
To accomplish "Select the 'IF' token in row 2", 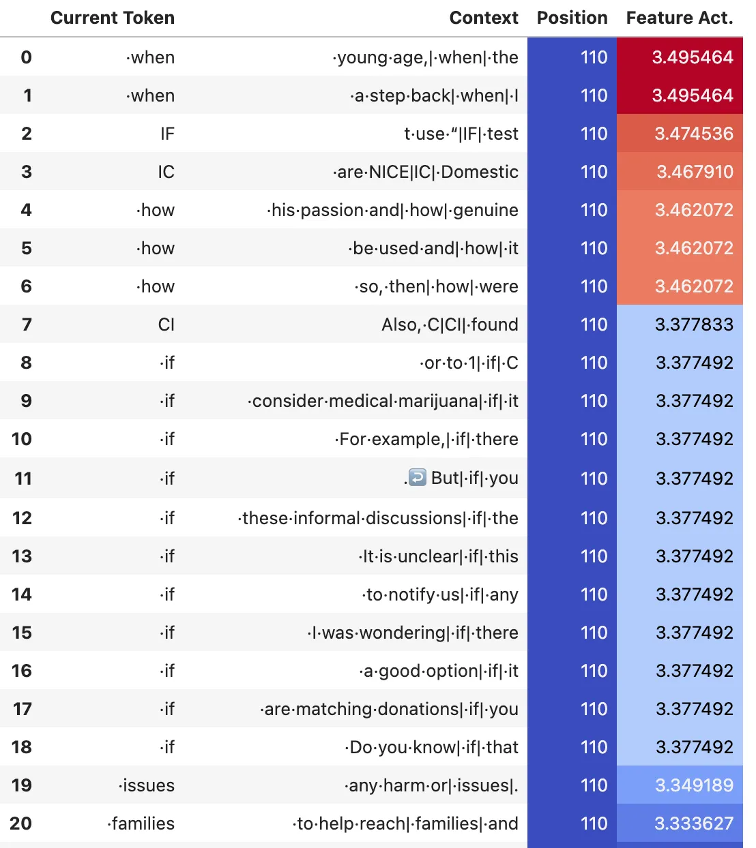I will [x=167, y=134].
